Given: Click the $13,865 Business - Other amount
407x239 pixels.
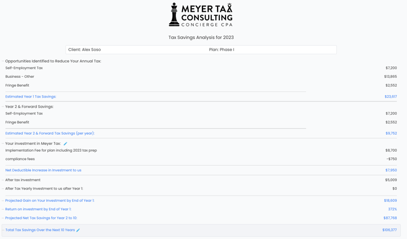Looking at the screenshot, I should point(391,77).
